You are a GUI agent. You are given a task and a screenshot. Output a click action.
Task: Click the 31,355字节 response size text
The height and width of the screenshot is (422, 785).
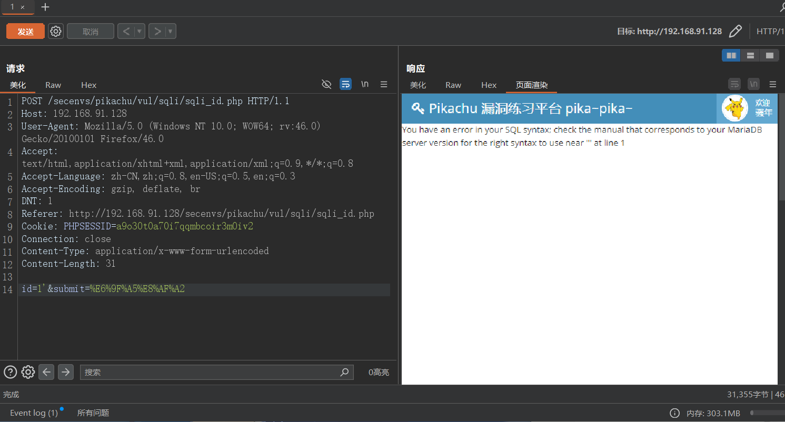(x=748, y=394)
